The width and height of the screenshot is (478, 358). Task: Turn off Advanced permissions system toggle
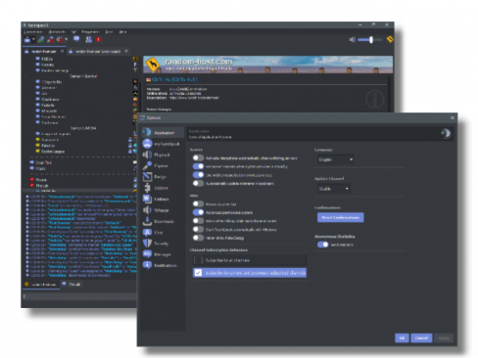coord(198,212)
